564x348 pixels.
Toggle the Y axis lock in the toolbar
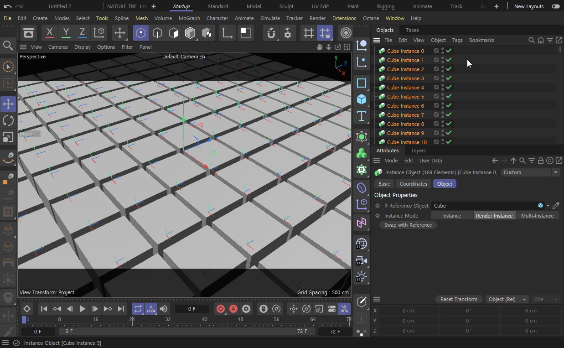point(66,33)
